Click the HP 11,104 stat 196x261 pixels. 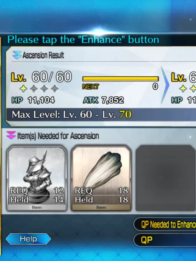coord(33,100)
